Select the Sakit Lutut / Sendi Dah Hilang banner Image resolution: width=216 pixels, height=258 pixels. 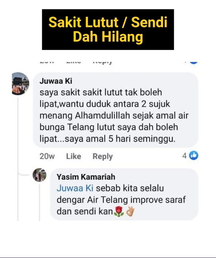point(108,29)
